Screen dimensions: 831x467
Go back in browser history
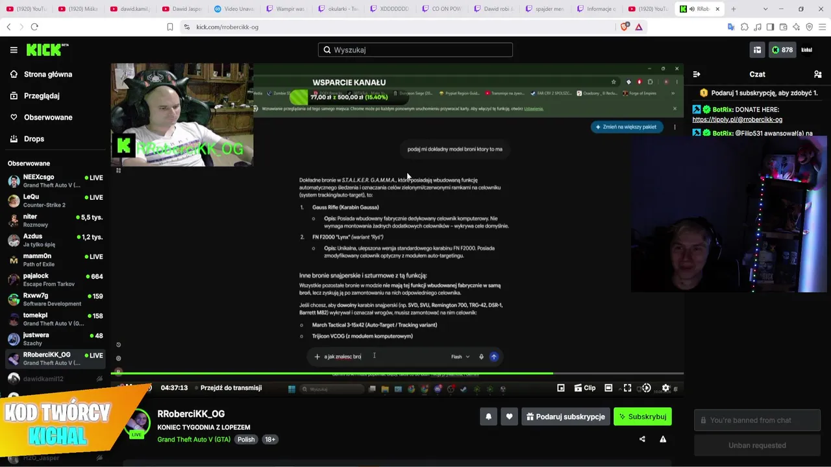point(8,27)
